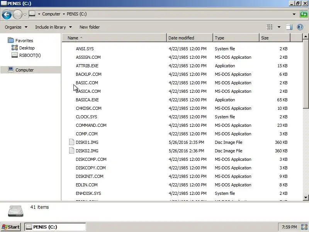Image resolution: width=309 pixels, height=232 pixels.
Task: Expand the arrow before Computer in address bar
Action: (39, 14)
